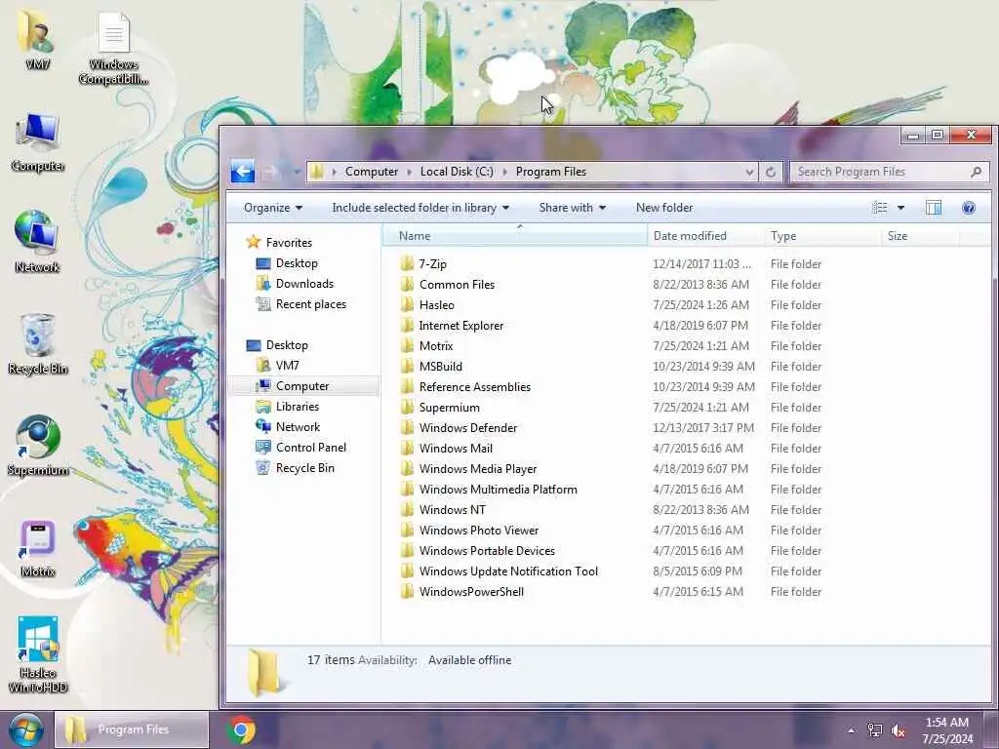Select Libraries in the navigation pane
Screen dimensions: 999x749
pyautogui.click(x=297, y=407)
